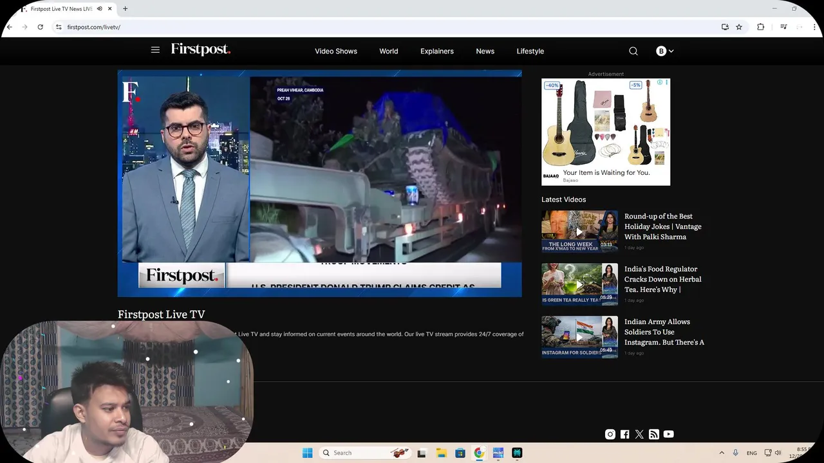824x463 pixels.
Task: Open Firstpost Instagram page icon
Action: point(610,434)
